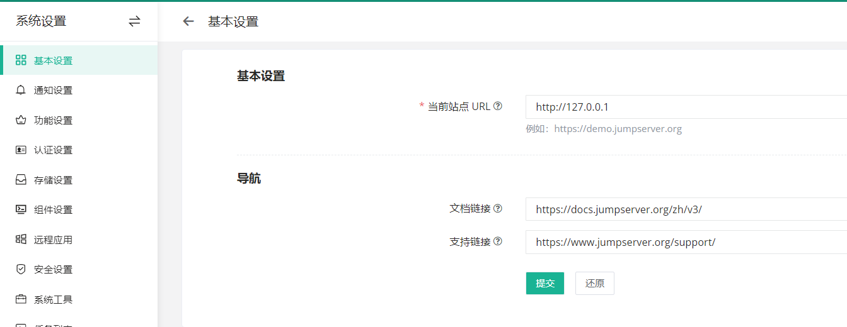Screen dimensions: 847x327
Task: Click the ID card icon for 认证设置
Action: (x=21, y=150)
